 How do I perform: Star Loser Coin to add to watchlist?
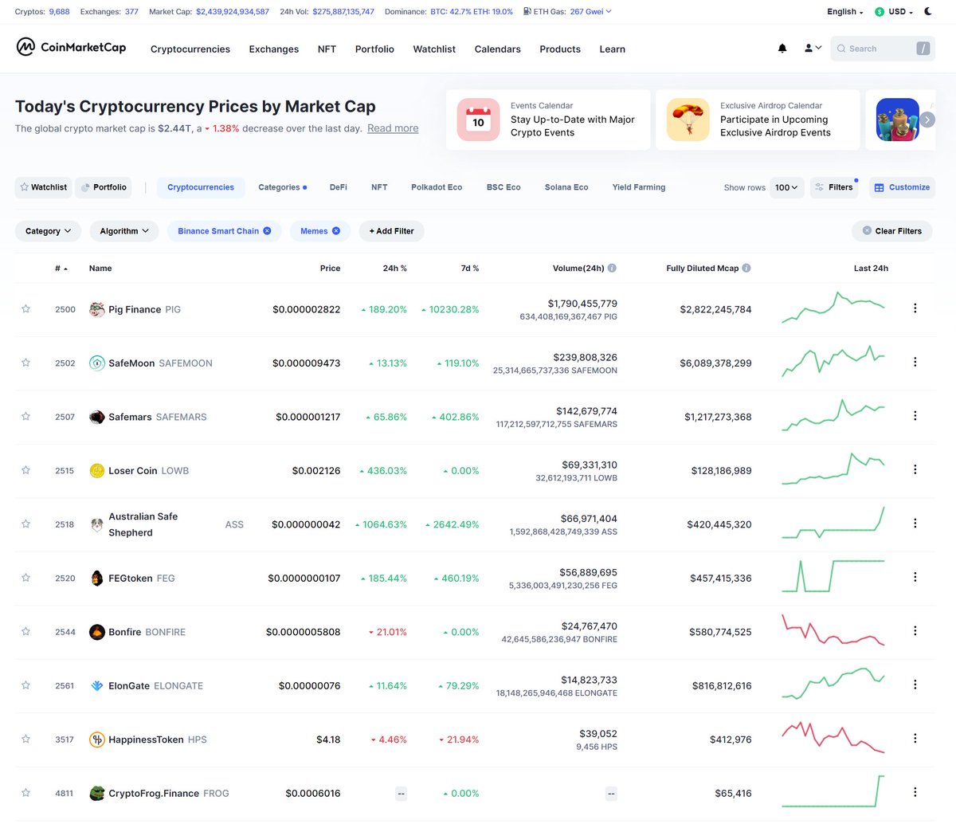(x=25, y=470)
